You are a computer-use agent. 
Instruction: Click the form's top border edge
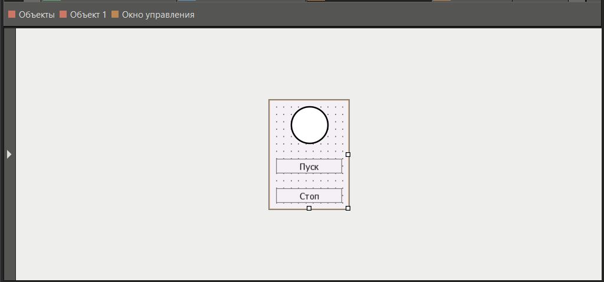coord(309,100)
